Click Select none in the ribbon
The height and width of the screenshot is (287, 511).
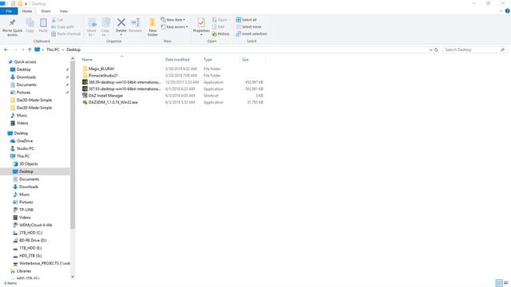pos(248,26)
